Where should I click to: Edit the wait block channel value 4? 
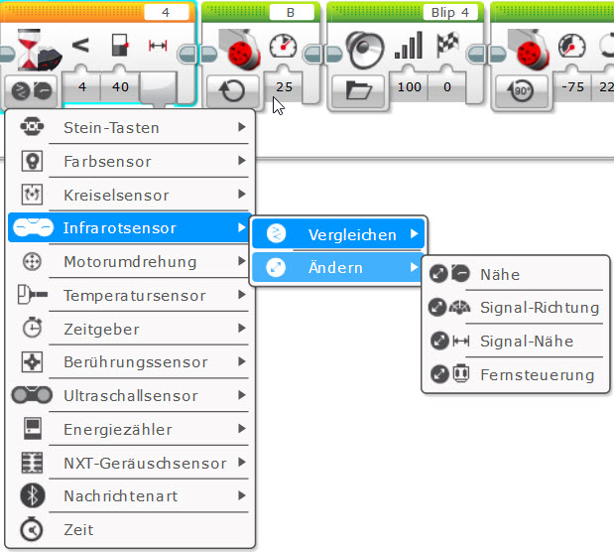[x=82, y=86]
